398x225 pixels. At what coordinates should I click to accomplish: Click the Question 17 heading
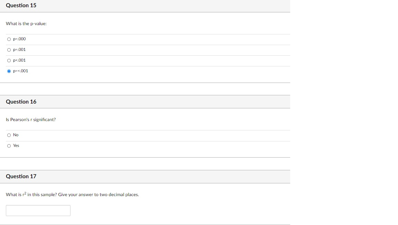(21, 176)
